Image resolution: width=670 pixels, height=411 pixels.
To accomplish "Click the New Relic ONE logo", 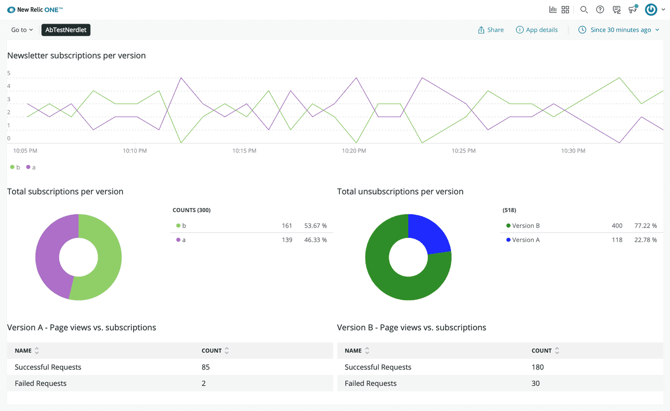I will pyautogui.click(x=35, y=10).
